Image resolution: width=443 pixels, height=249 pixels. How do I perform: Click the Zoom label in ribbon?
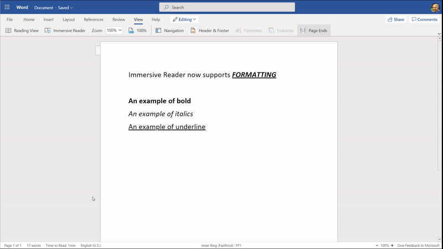point(97,30)
